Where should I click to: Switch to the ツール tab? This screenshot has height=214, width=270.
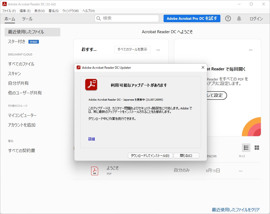(27, 19)
